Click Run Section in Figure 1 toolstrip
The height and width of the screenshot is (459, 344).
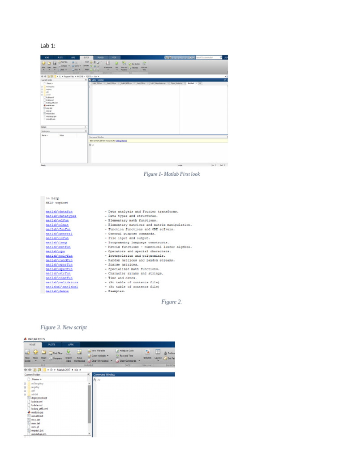[134, 64]
